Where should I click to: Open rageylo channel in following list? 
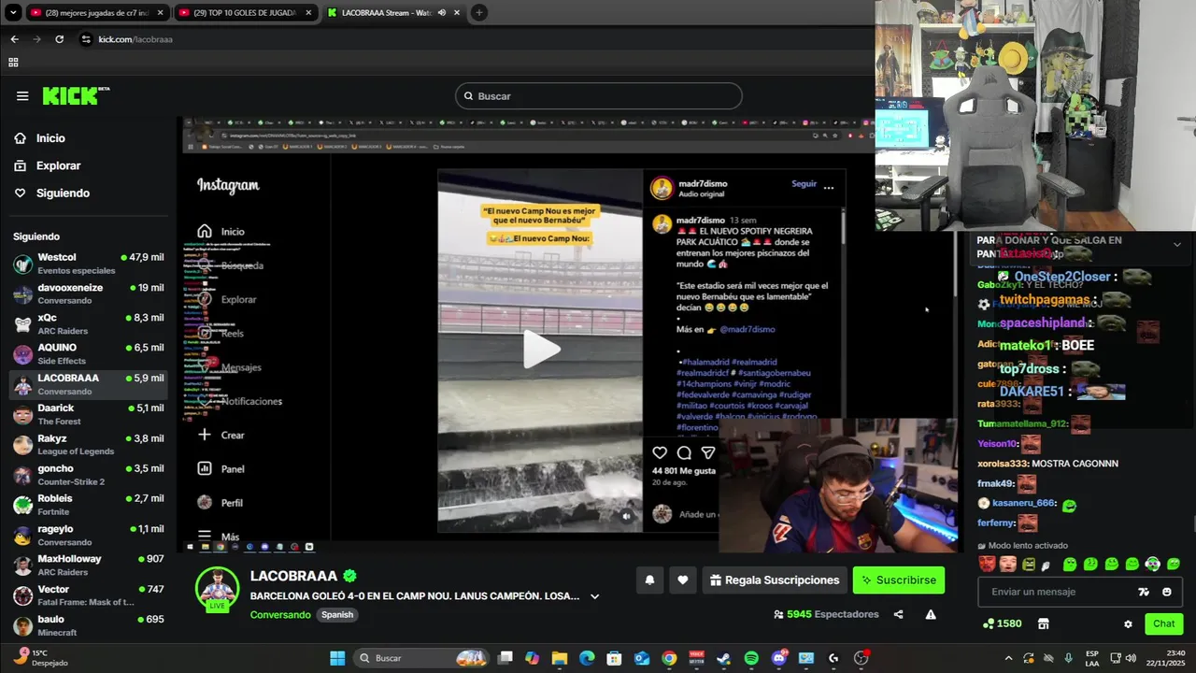pos(89,535)
